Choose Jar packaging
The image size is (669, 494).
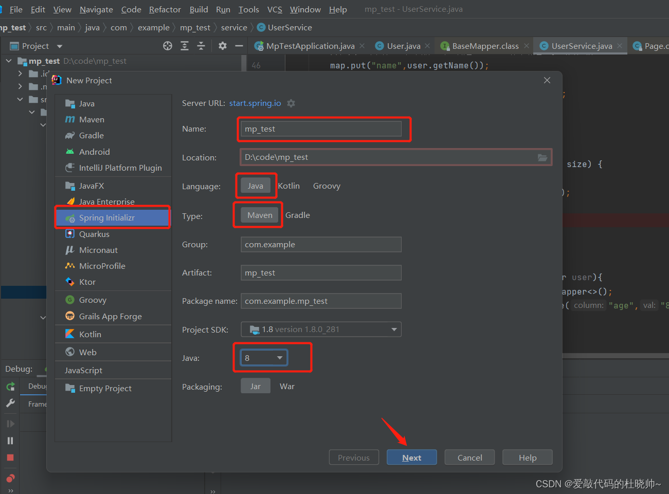tap(256, 386)
